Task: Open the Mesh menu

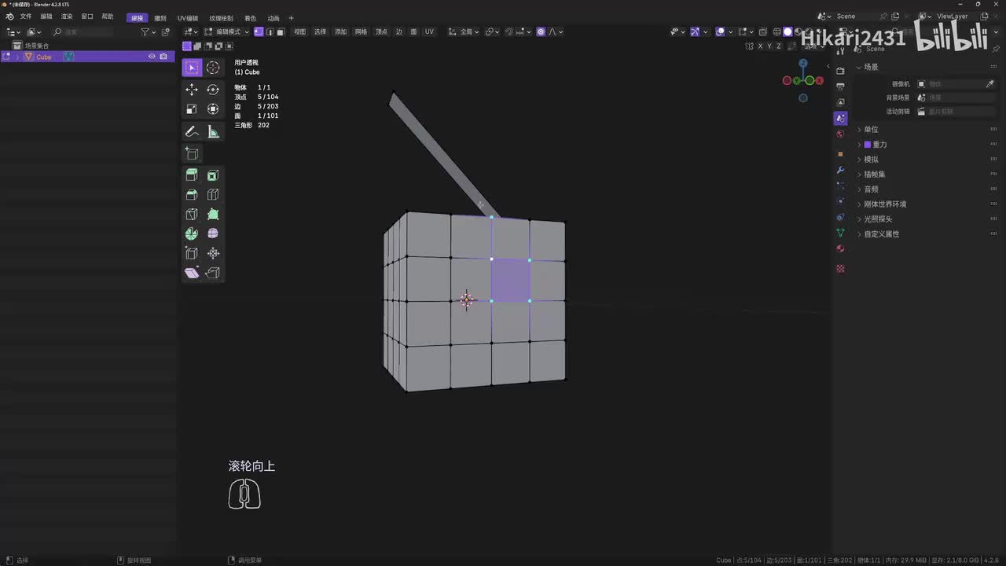Action: click(361, 31)
